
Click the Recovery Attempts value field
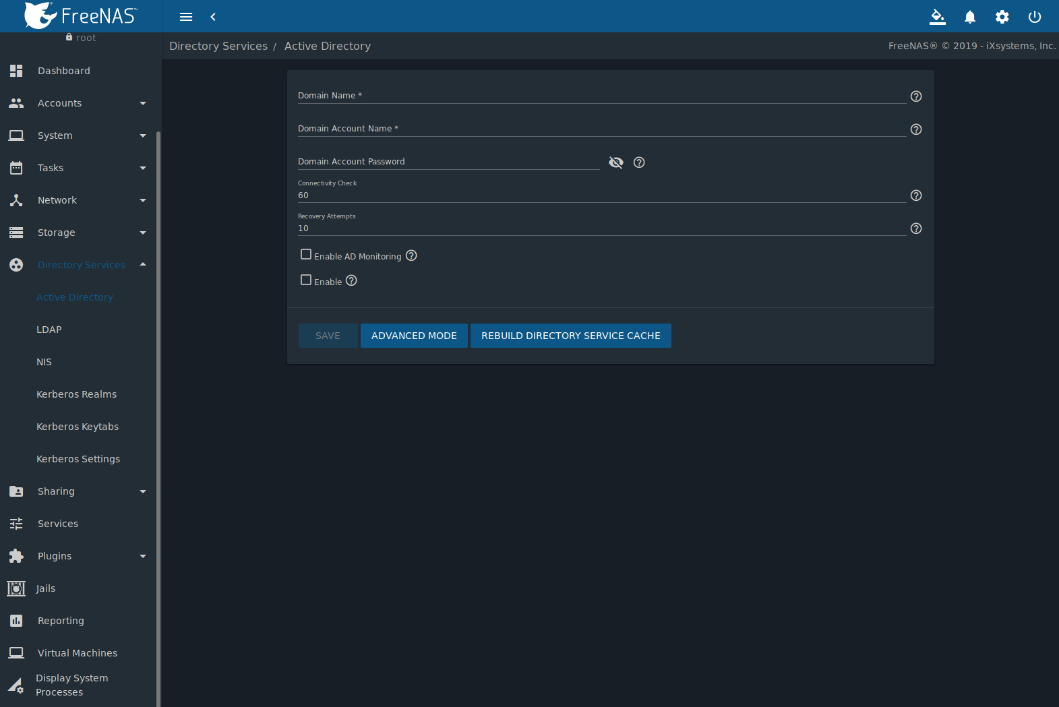pos(602,228)
